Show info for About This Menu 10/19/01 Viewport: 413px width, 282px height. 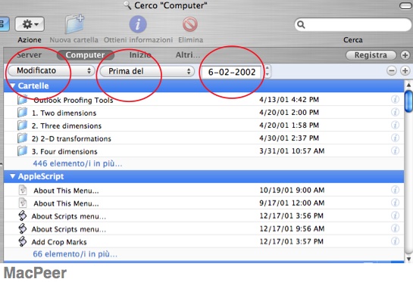[x=395, y=190]
